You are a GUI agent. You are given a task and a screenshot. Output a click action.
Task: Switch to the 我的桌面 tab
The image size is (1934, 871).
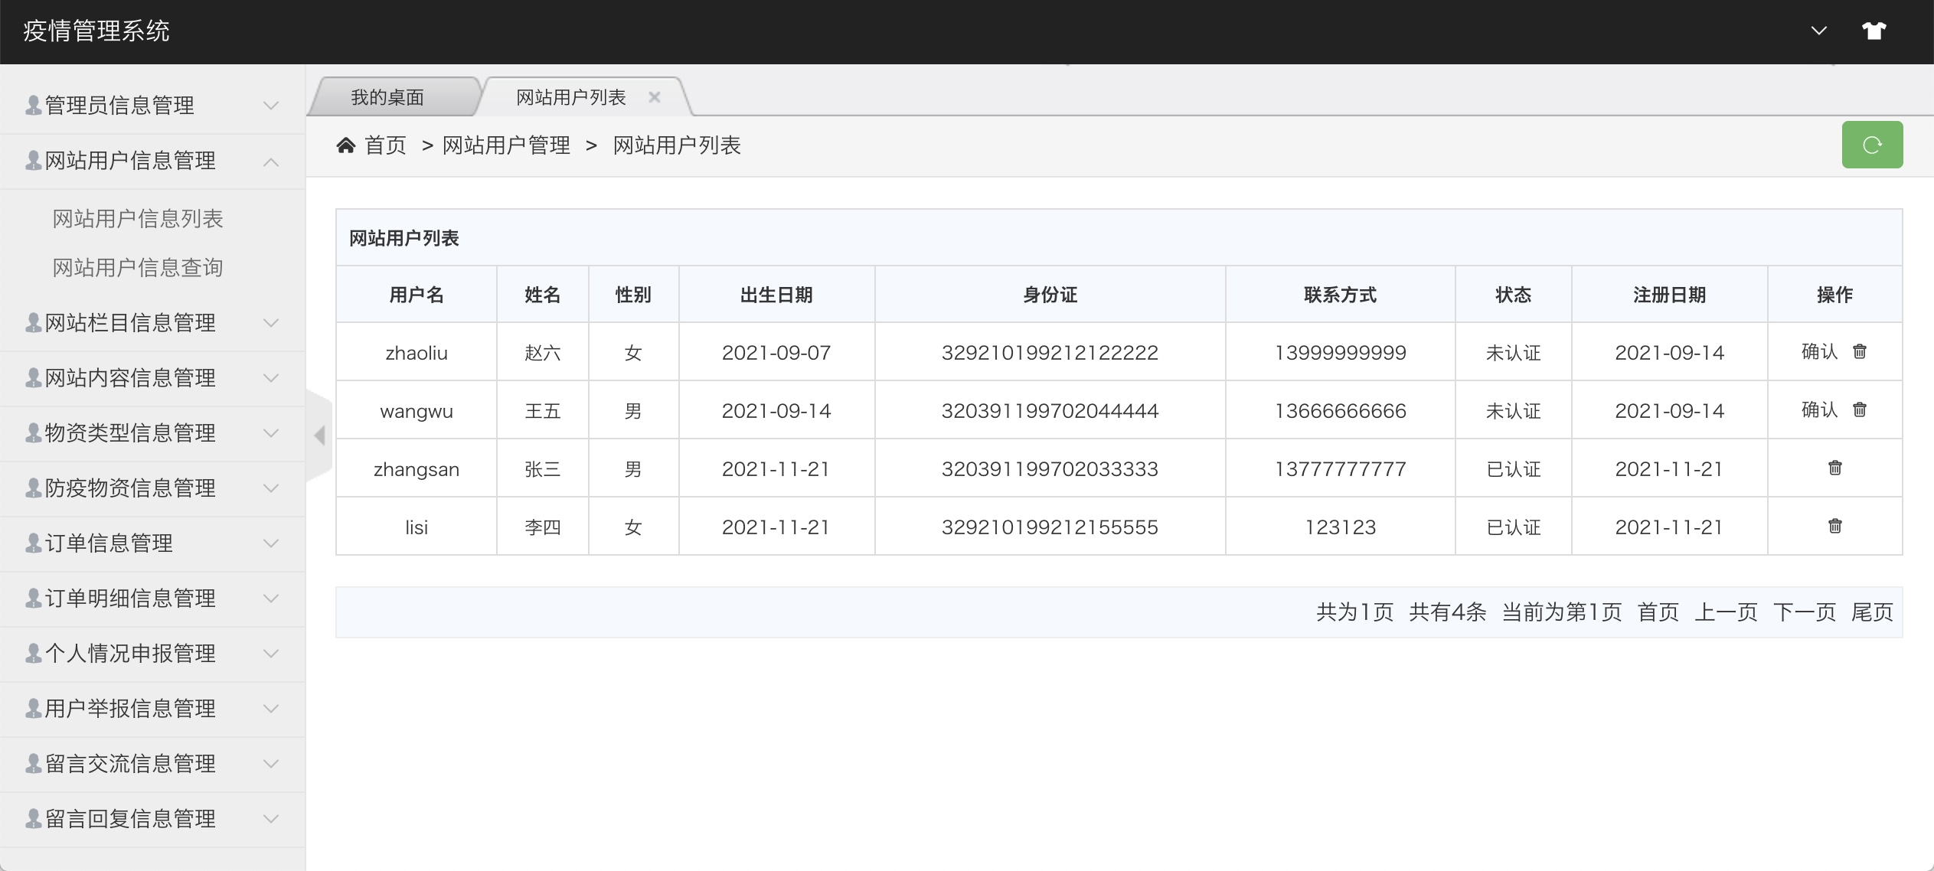(387, 97)
